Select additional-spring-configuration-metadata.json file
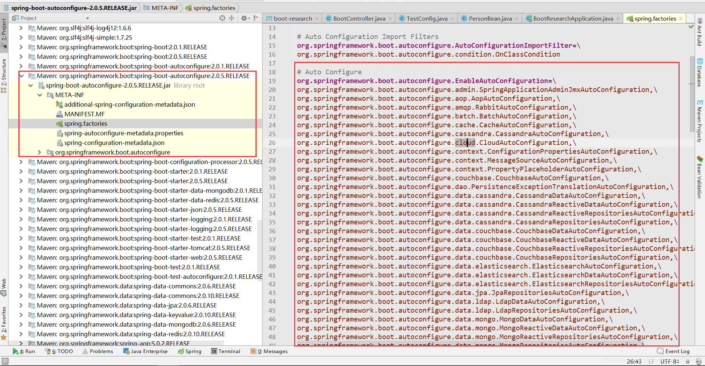Image resolution: width=705 pixels, height=366 pixels. pos(130,104)
